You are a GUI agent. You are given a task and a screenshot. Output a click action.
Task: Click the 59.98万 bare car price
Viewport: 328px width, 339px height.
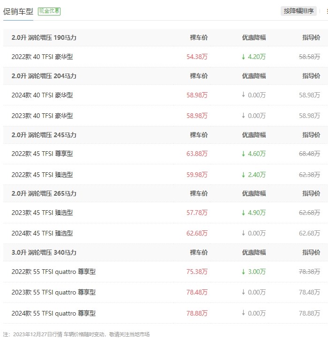pyautogui.click(x=197, y=175)
